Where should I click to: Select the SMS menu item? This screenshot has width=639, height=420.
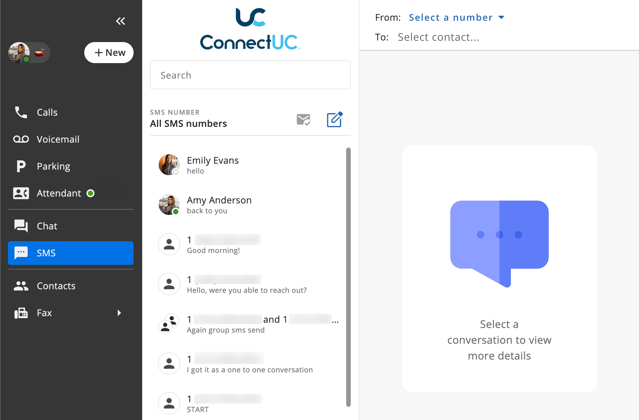(71, 253)
